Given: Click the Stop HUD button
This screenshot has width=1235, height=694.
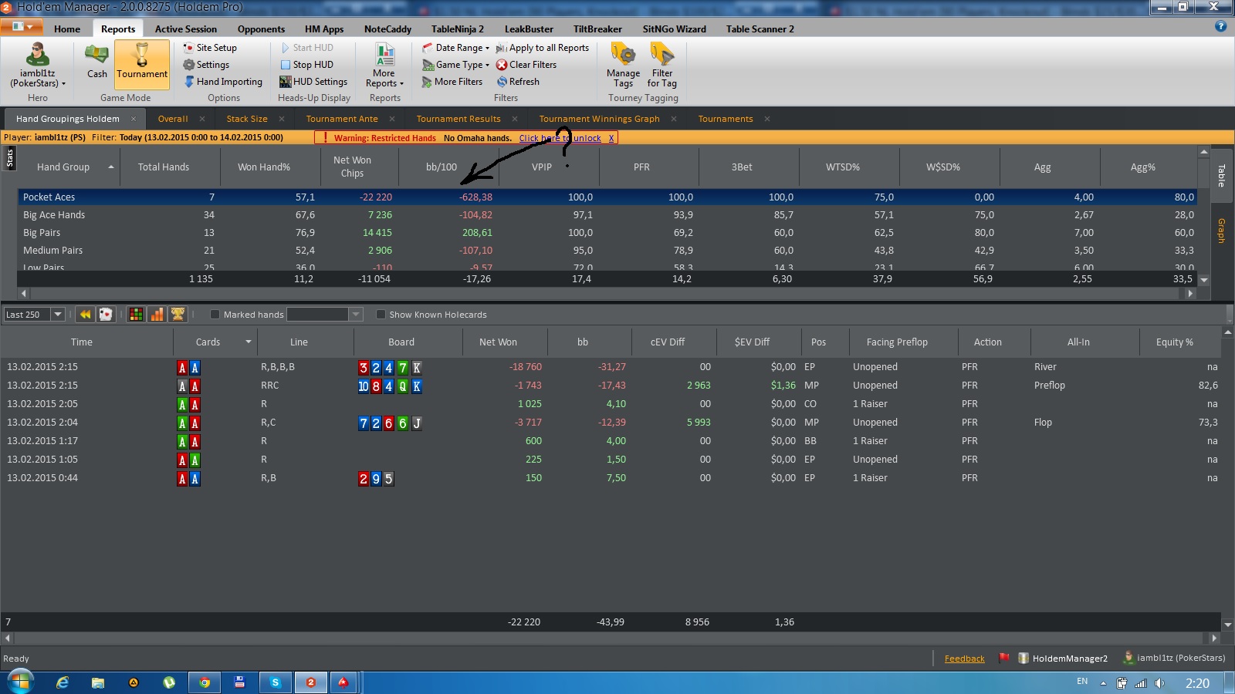Looking at the screenshot, I should [306, 65].
